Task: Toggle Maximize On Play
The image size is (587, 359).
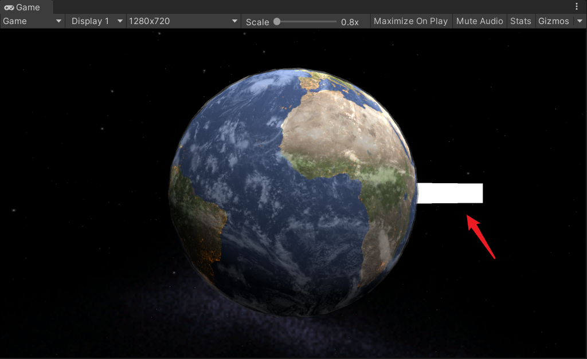Action: tap(410, 21)
